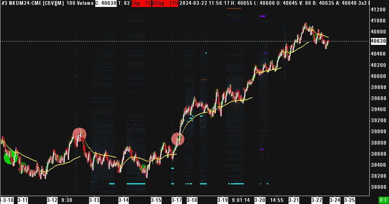Click the 3-14 date label on time axis
Screen dimensions: 389x204
[124, 200]
